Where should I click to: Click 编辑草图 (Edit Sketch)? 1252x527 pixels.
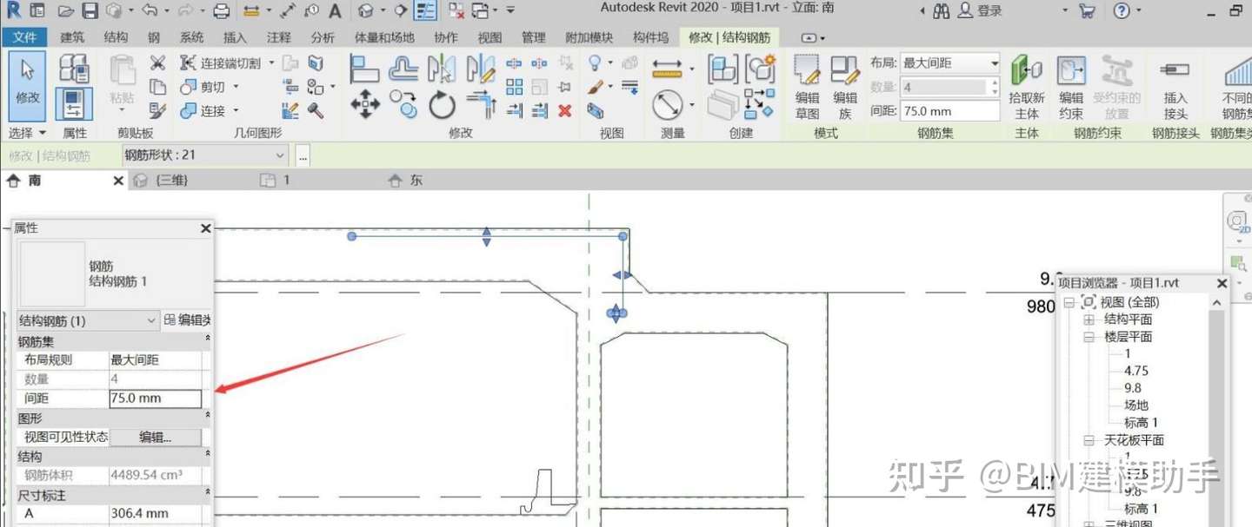[808, 88]
